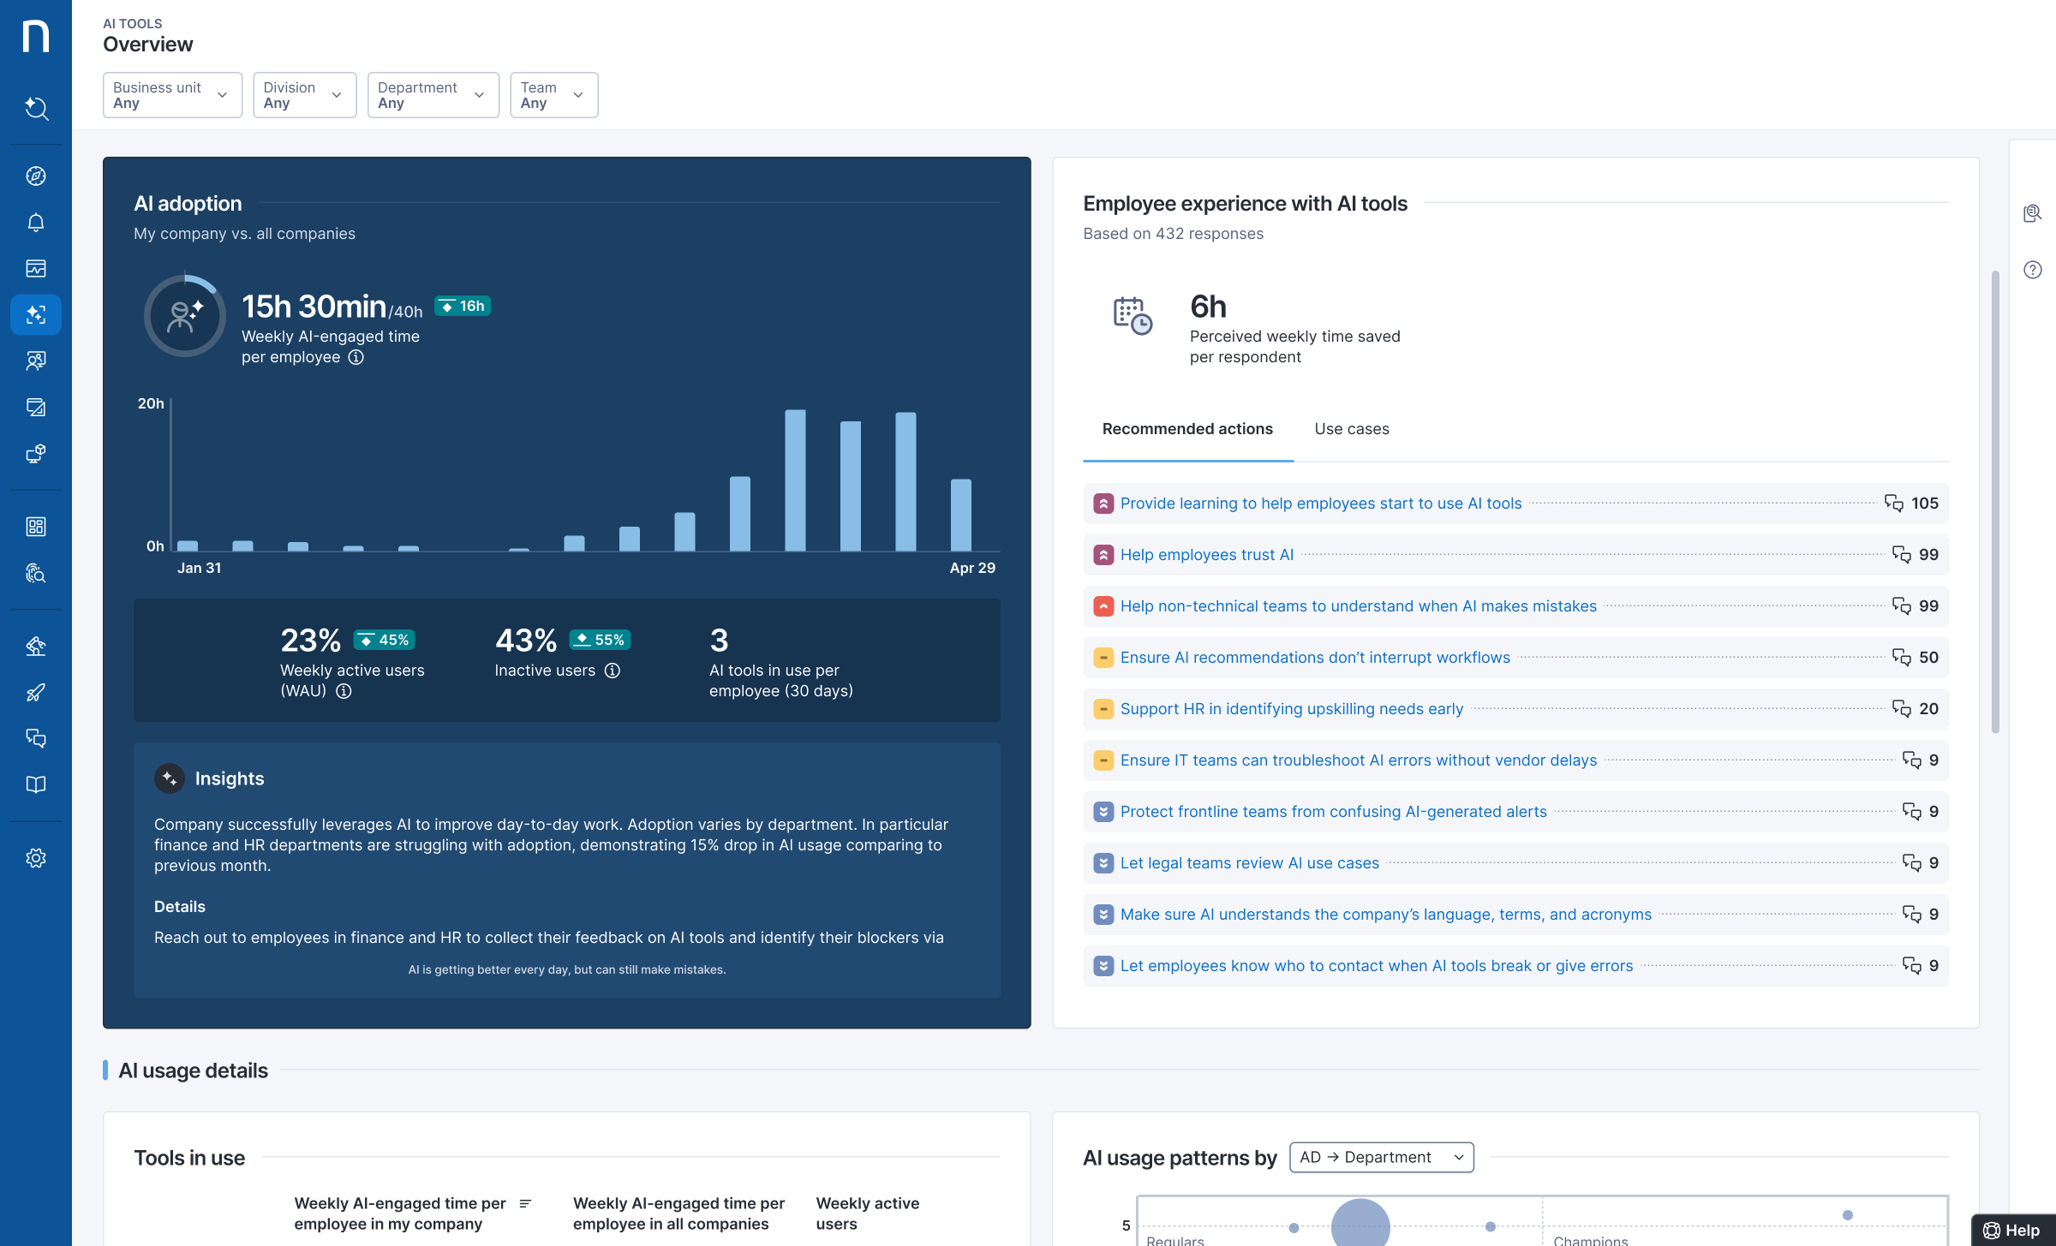Expand the Business unit filter dropdown

[172, 95]
